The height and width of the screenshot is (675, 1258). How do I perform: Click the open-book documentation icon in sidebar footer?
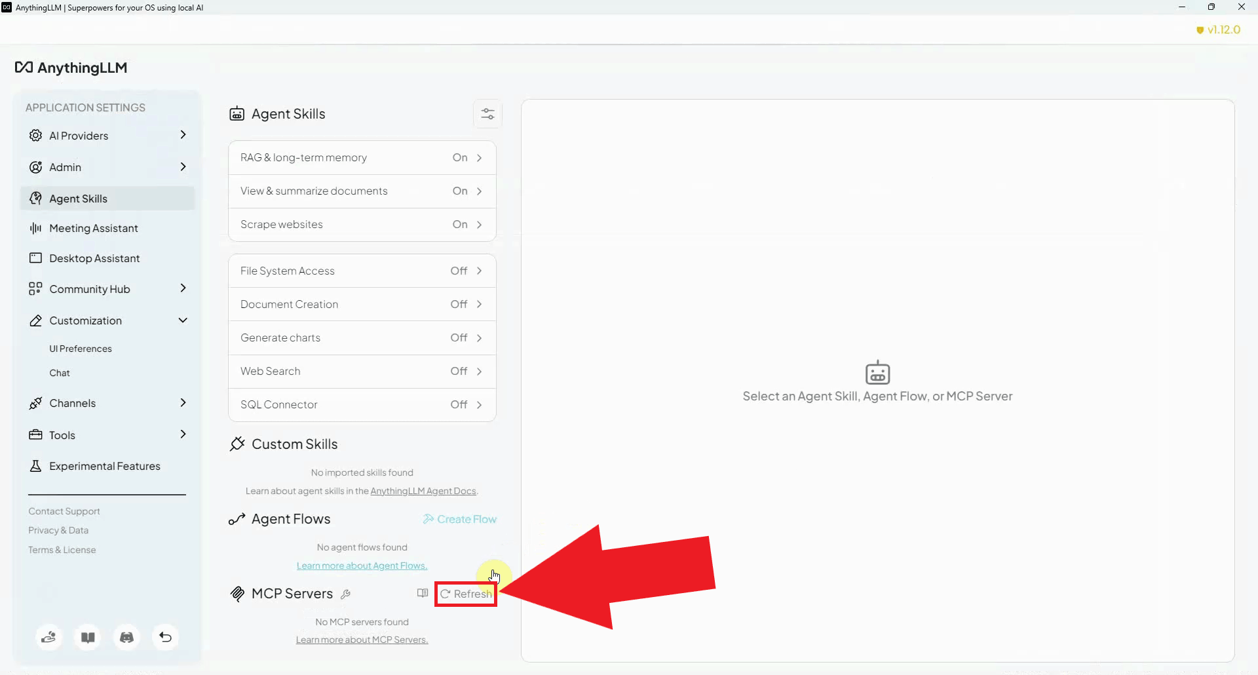tap(88, 637)
